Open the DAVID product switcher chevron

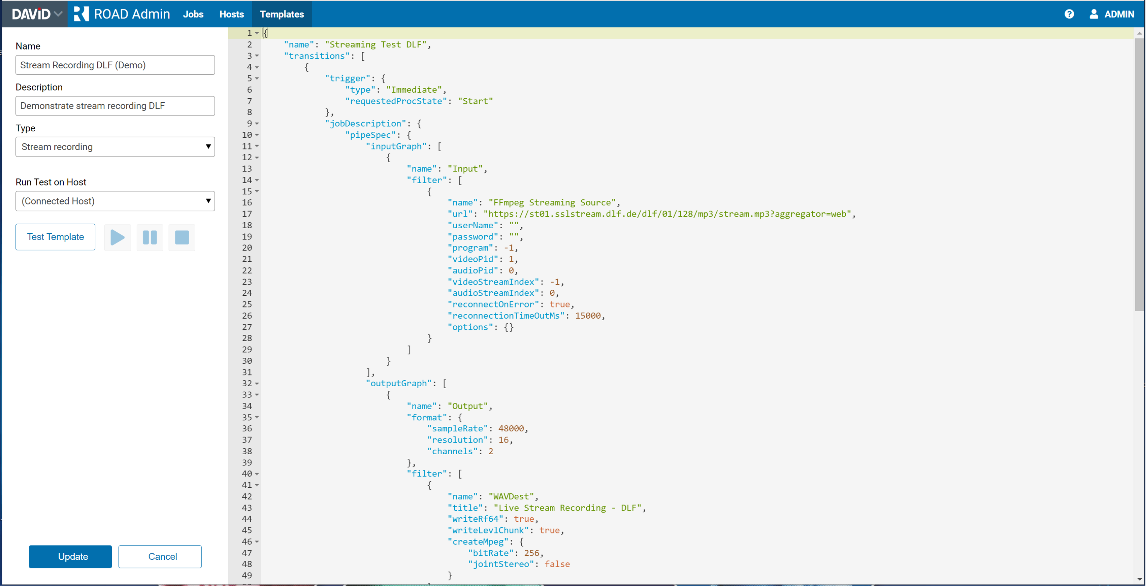pos(58,14)
